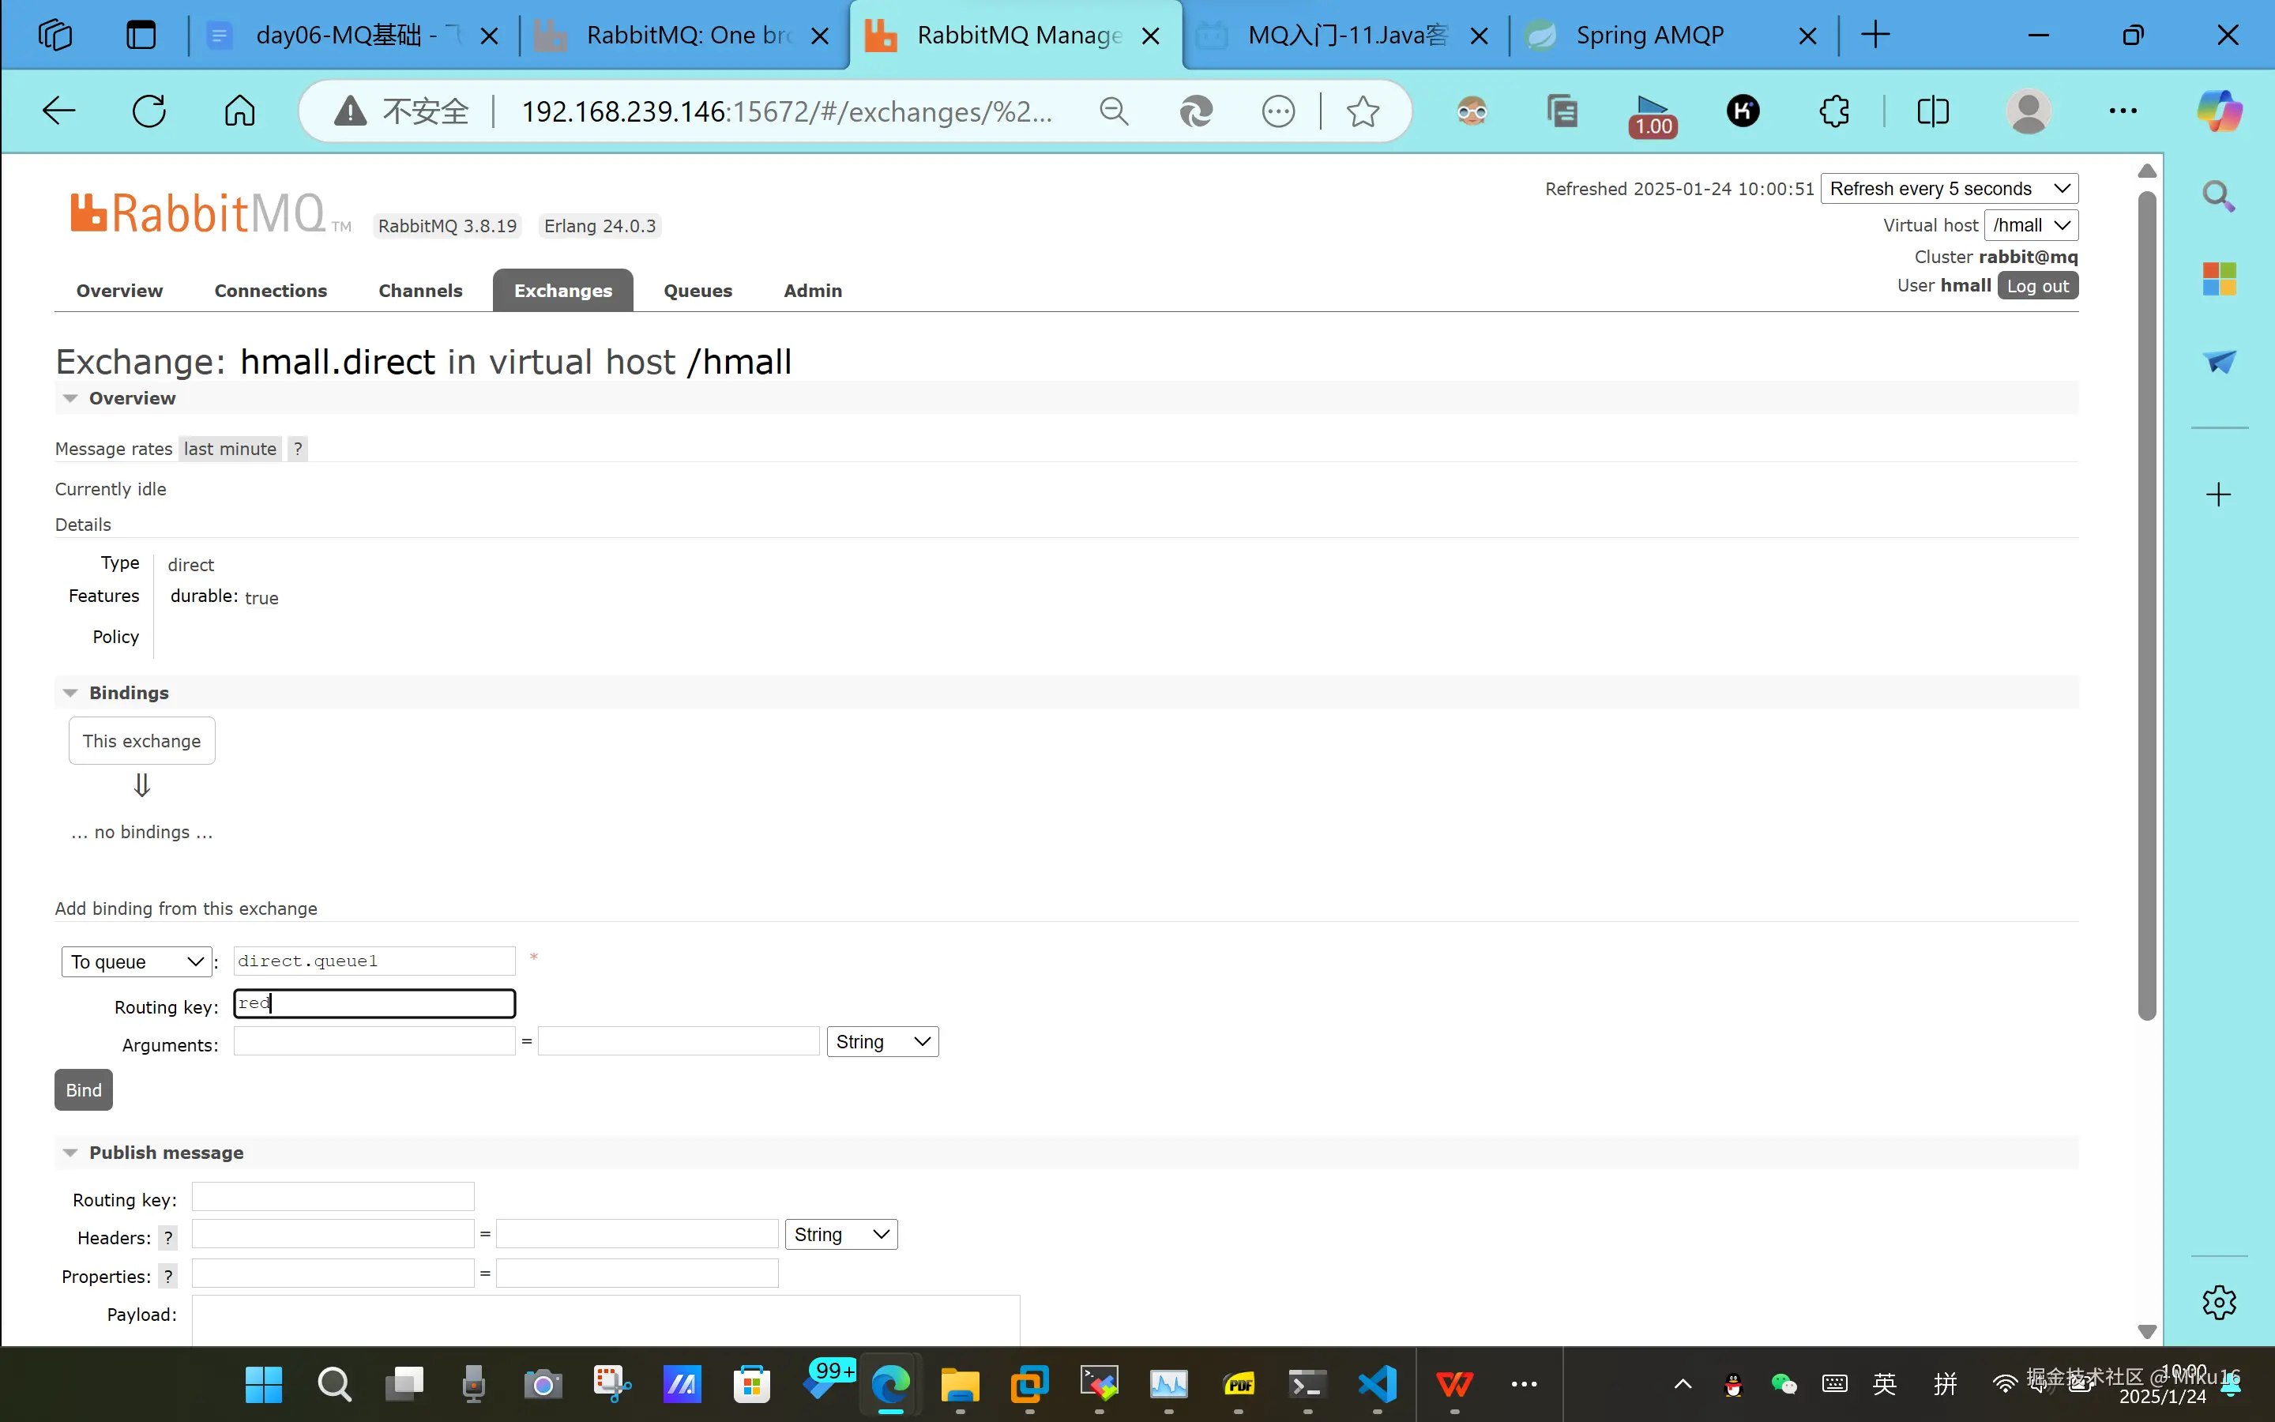Go to the Connections tab
This screenshot has width=2275, height=1422.
point(270,291)
